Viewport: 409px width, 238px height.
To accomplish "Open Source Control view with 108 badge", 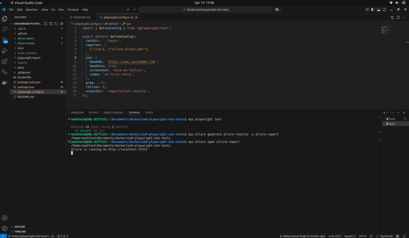I will [x=5, y=40].
